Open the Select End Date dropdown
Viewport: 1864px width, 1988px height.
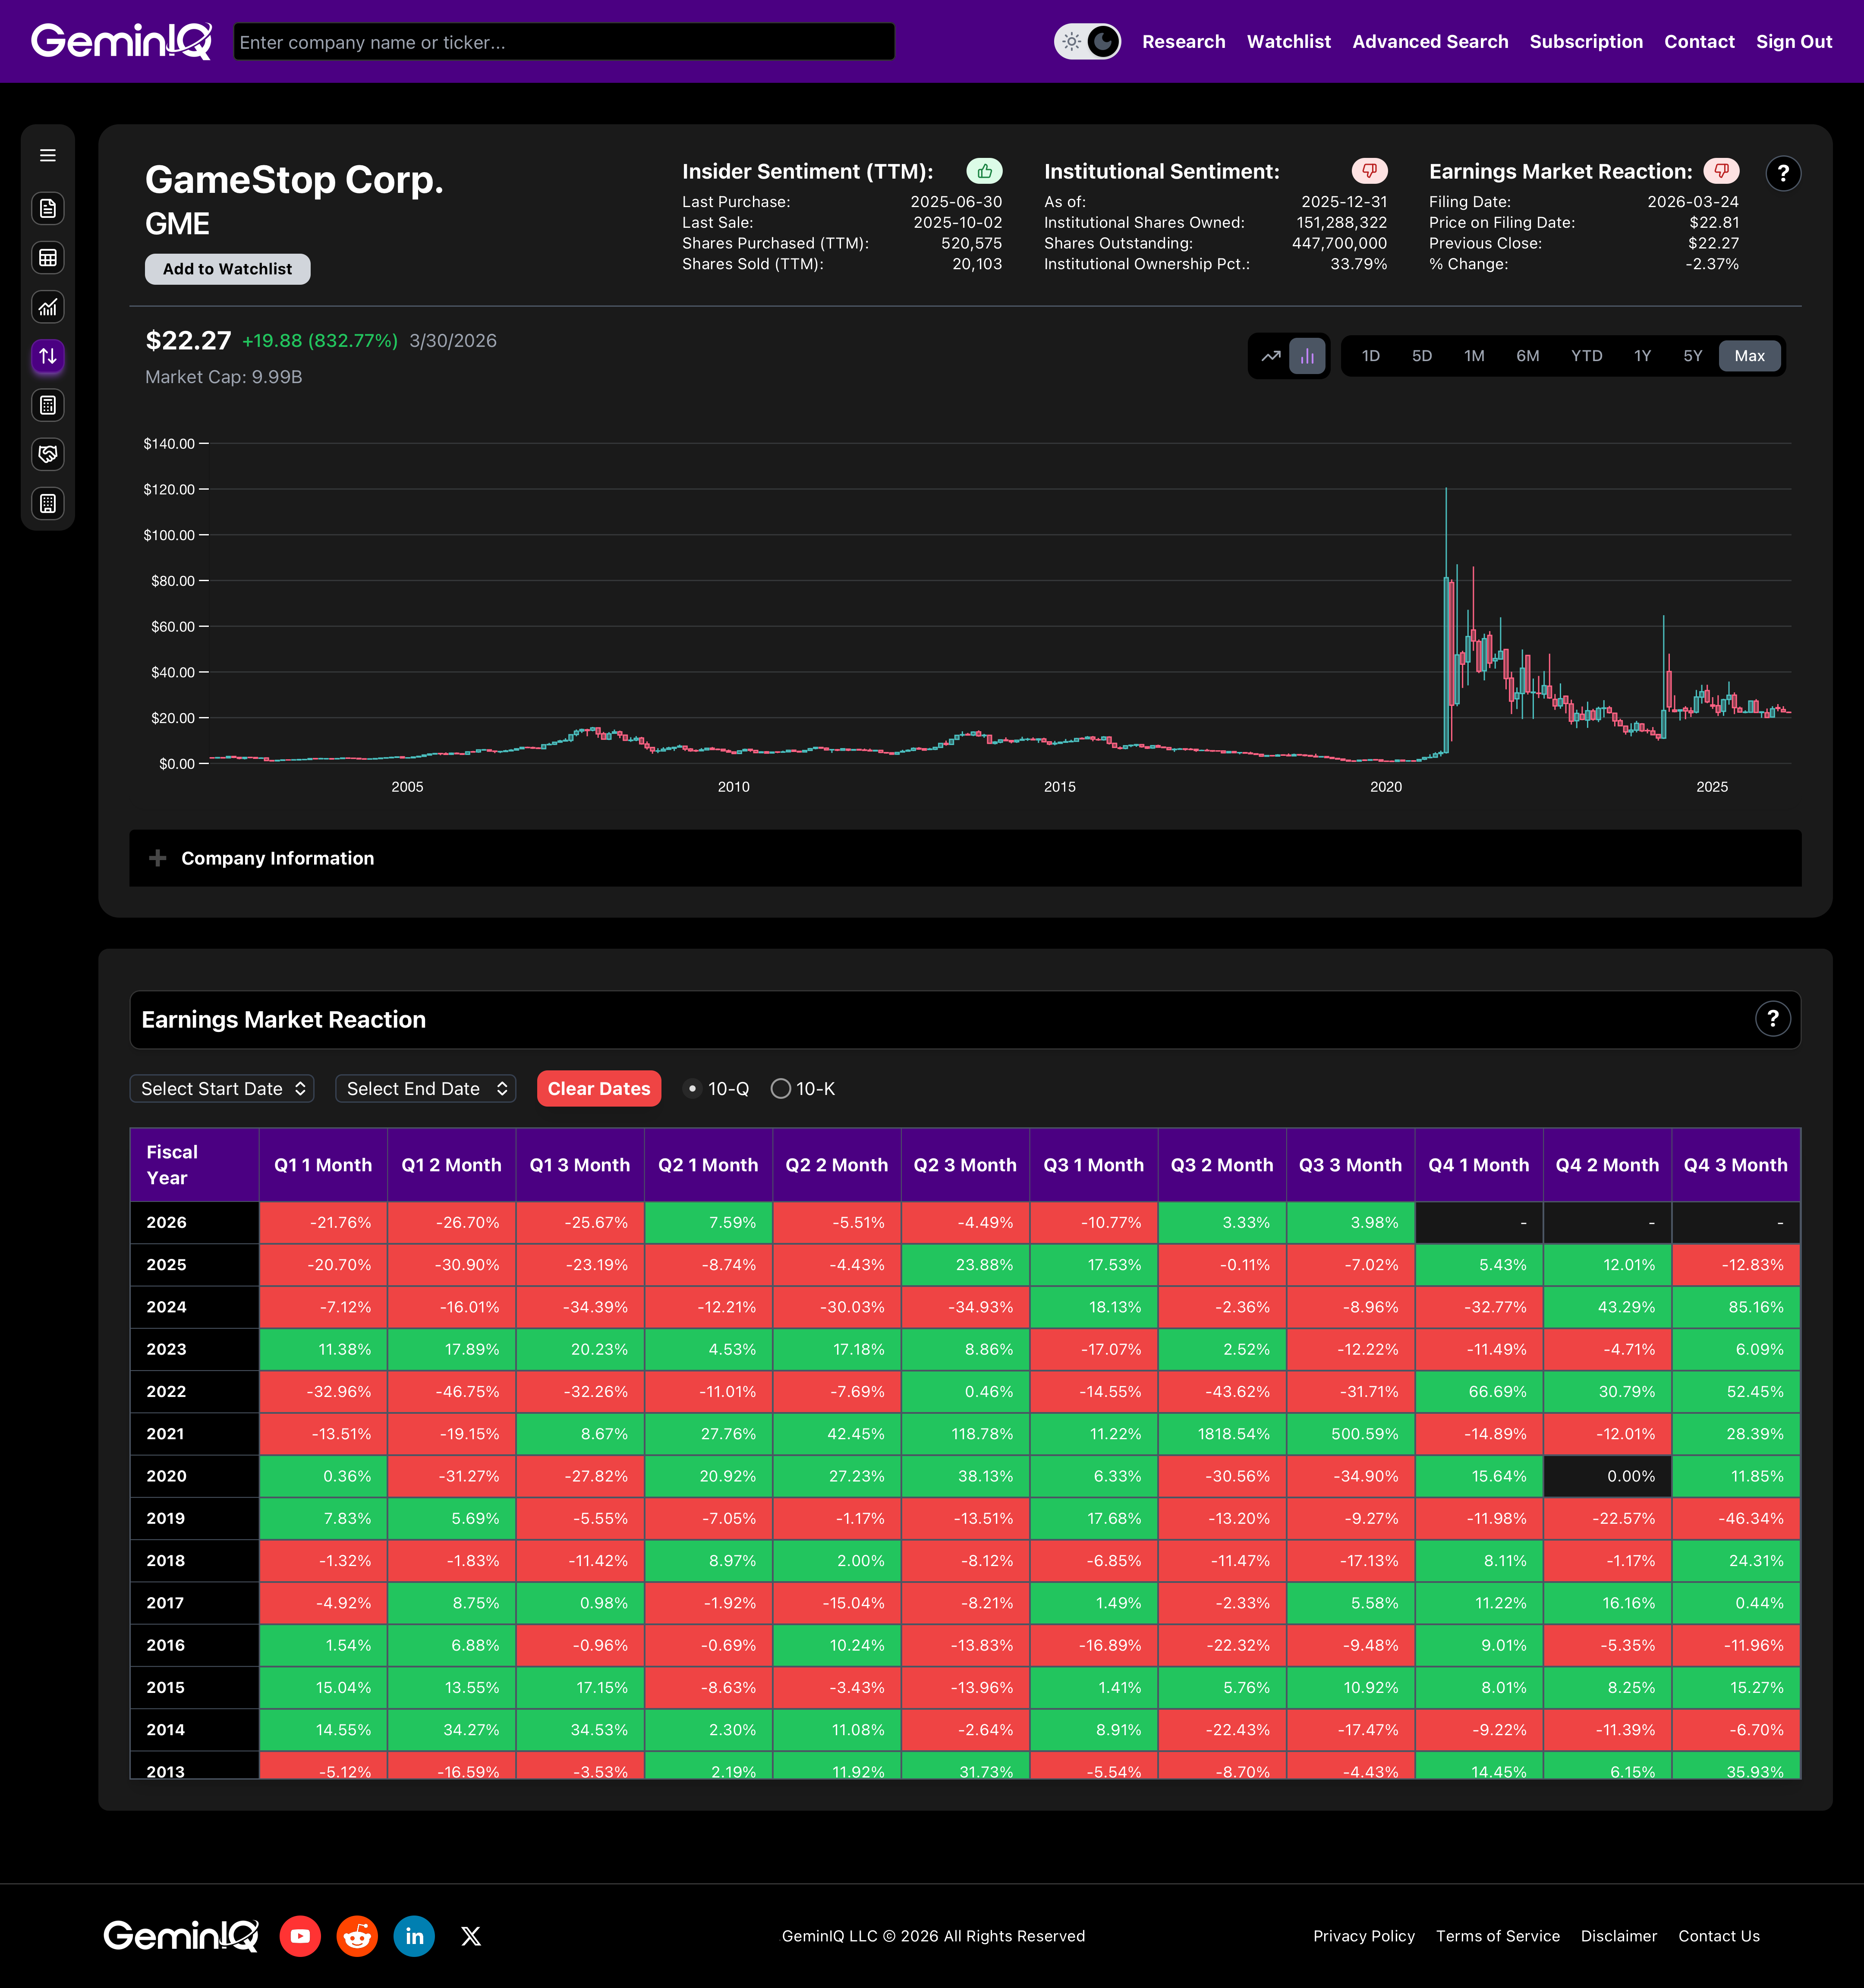coord(425,1088)
